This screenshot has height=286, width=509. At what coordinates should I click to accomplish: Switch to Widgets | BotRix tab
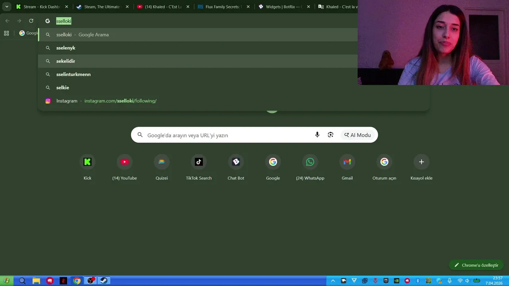284,7
